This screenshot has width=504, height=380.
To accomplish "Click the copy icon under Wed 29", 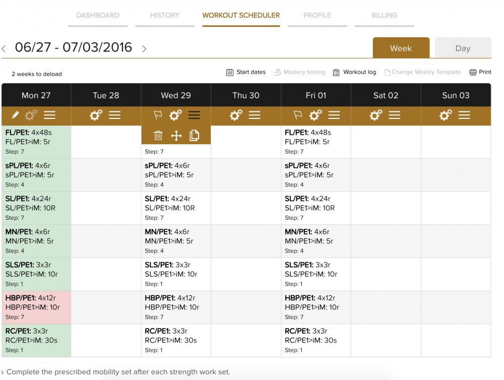I will click(x=194, y=136).
